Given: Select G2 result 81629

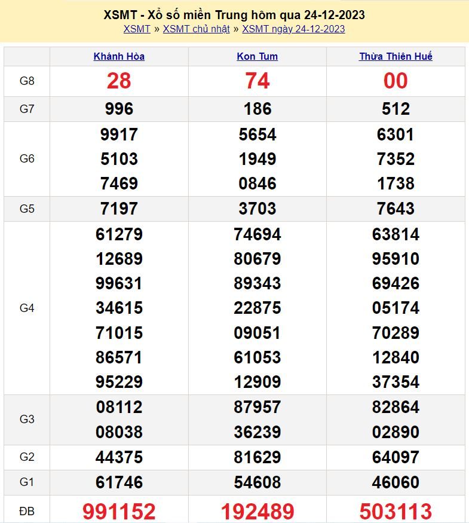Looking at the screenshot, I should (x=257, y=457).
